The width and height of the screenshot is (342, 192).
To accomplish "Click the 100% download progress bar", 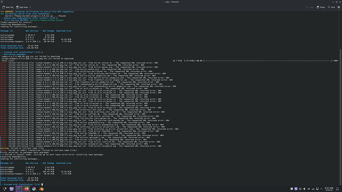I will [268, 61].
